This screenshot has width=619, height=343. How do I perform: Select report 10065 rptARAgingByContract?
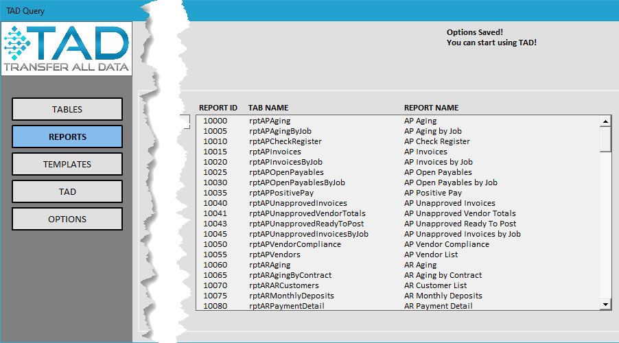tap(397, 274)
